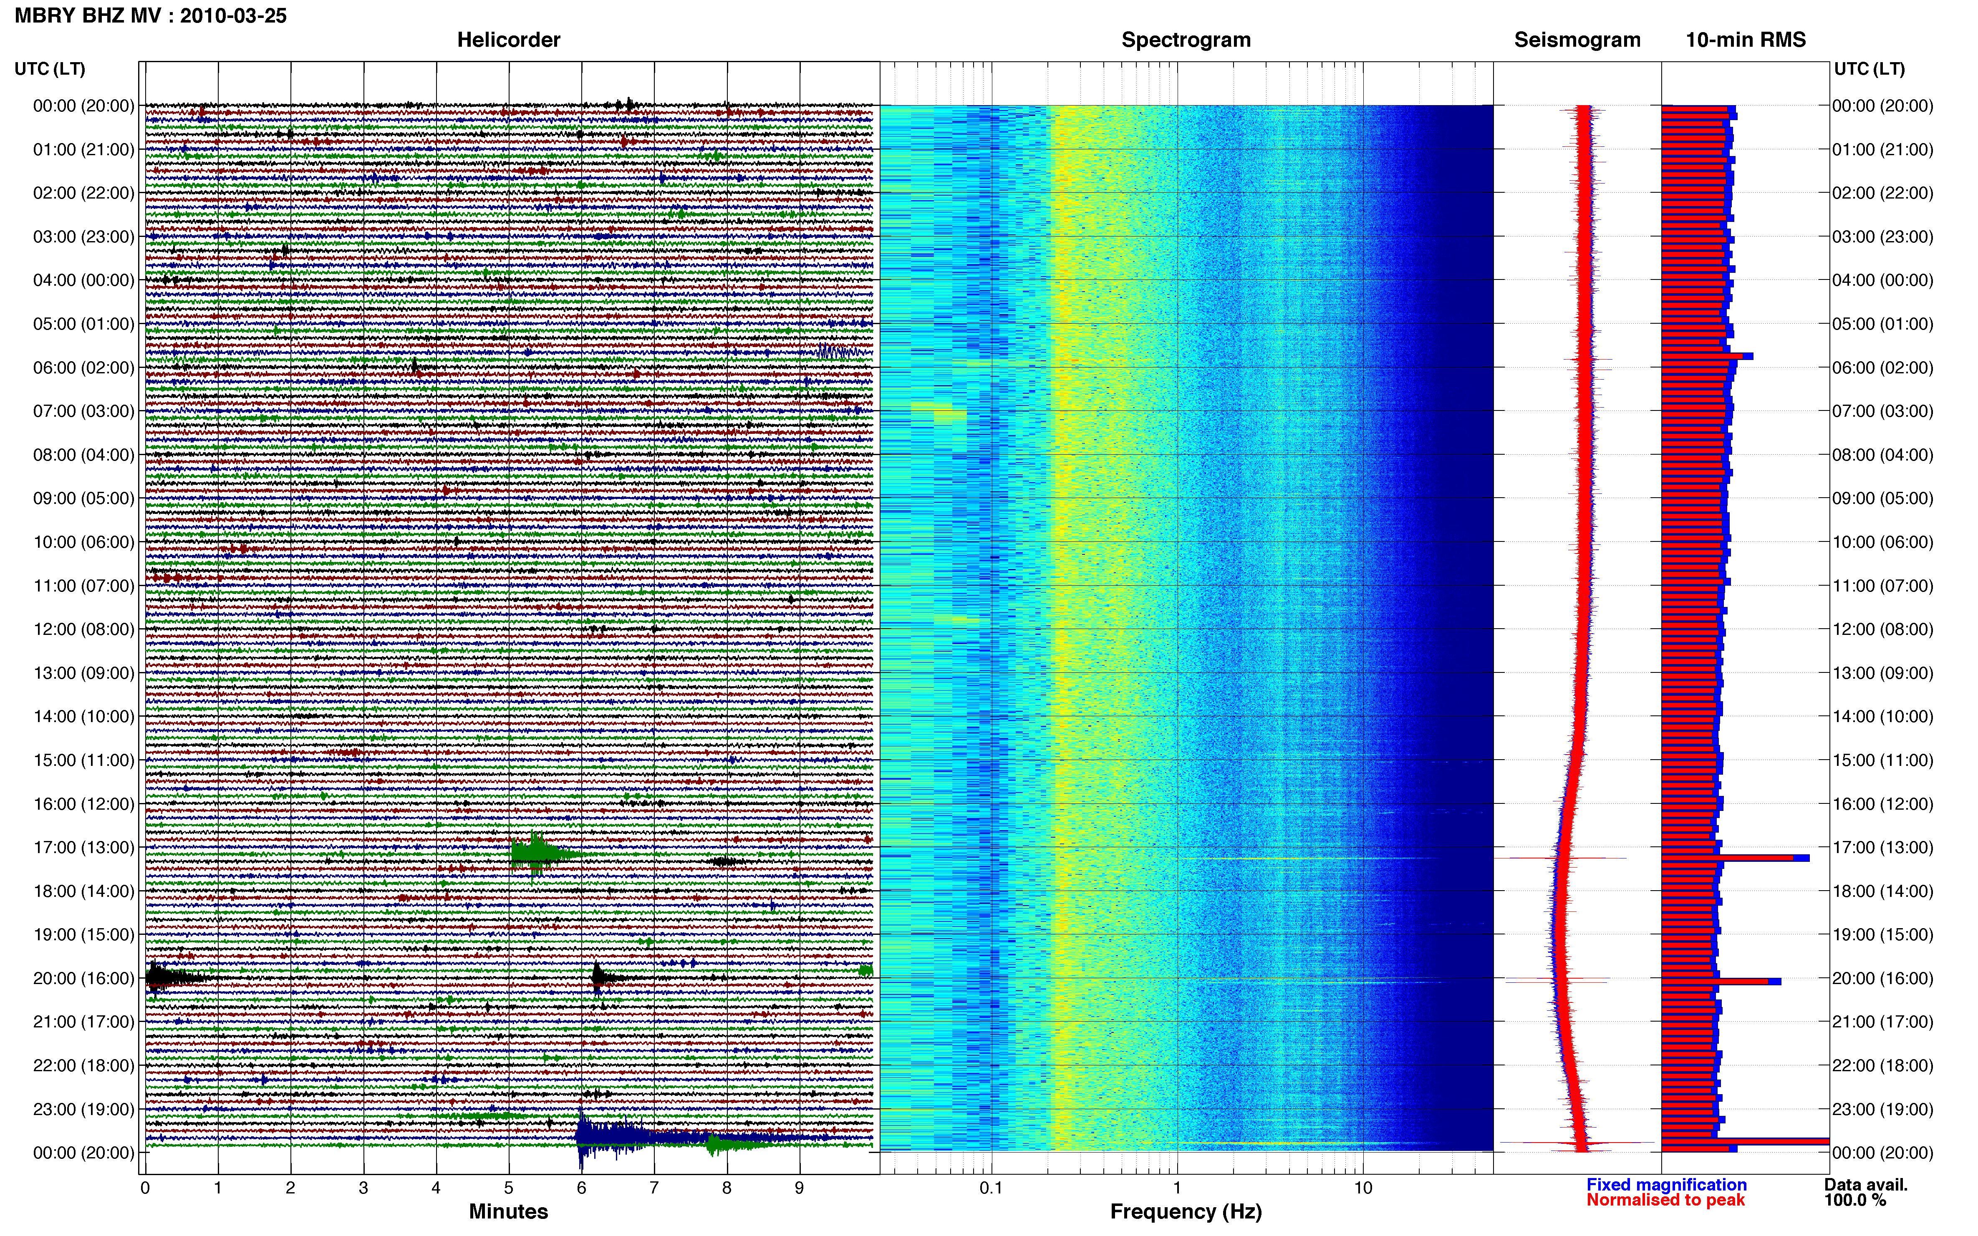The height and width of the screenshot is (1236, 1978).
Task: Select the 10-min RMS panel heading
Action: click(x=1746, y=40)
